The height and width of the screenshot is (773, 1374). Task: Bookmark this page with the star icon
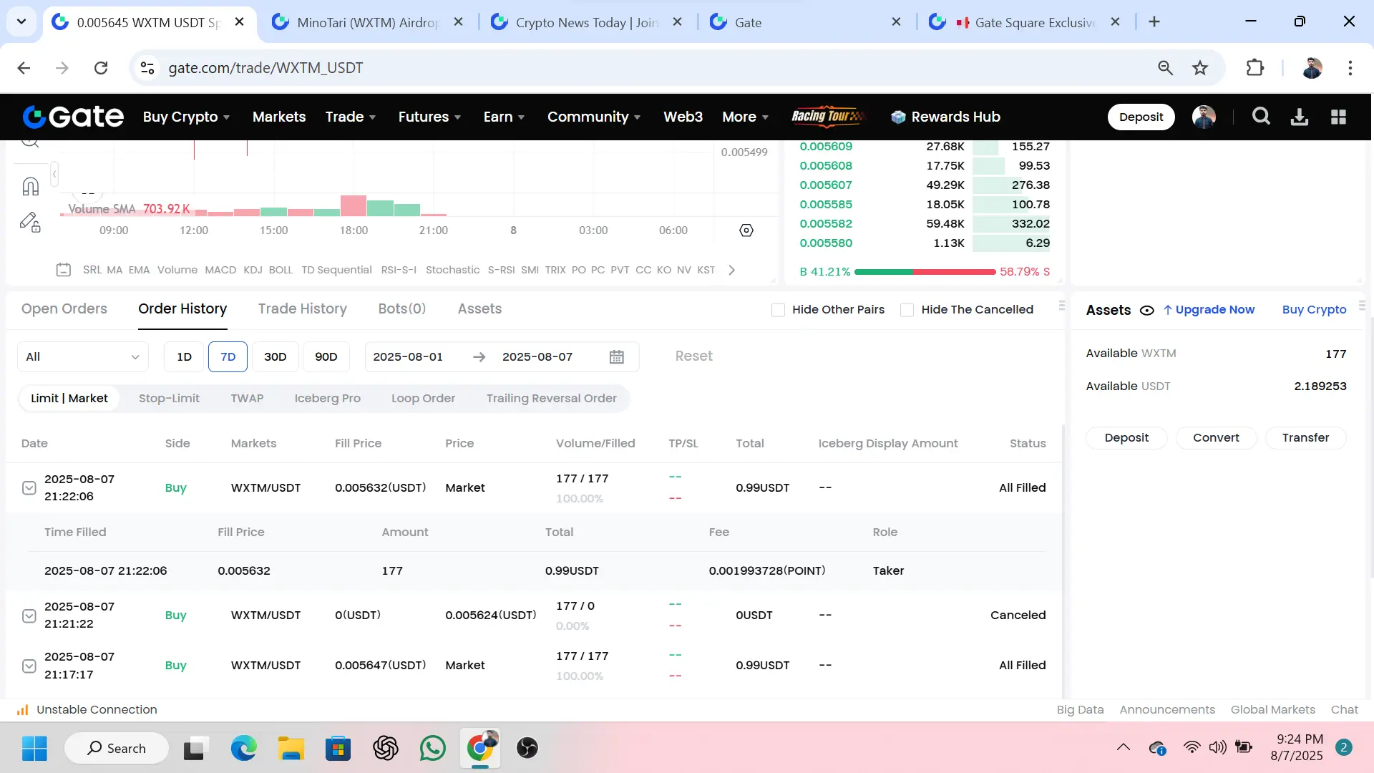pyautogui.click(x=1200, y=68)
